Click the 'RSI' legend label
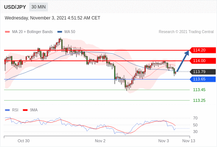The height and width of the screenshot is (147, 217). click(x=15, y=110)
